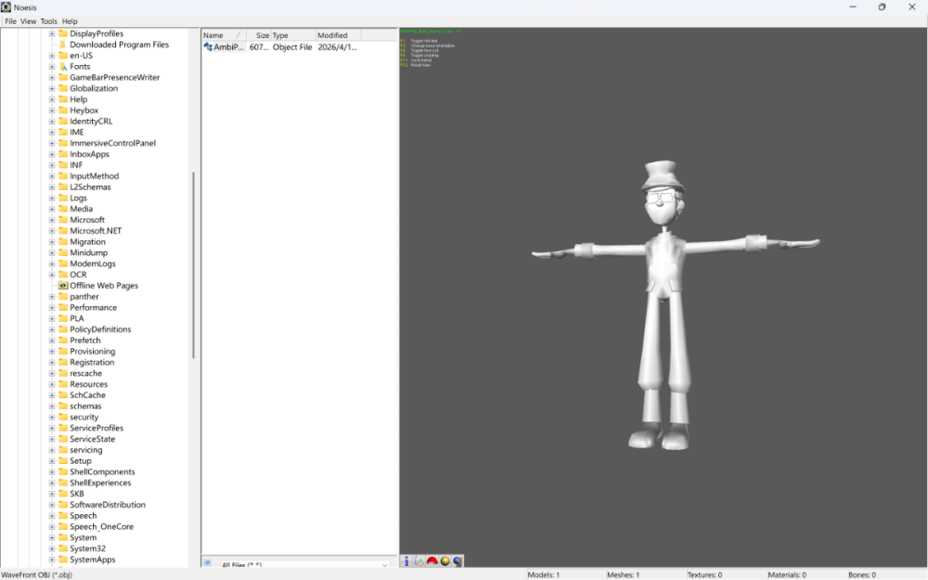This screenshot has width=928, height=580.
Task: Click the refresh icon beside file filter
Action: click(x=208, y=563)
